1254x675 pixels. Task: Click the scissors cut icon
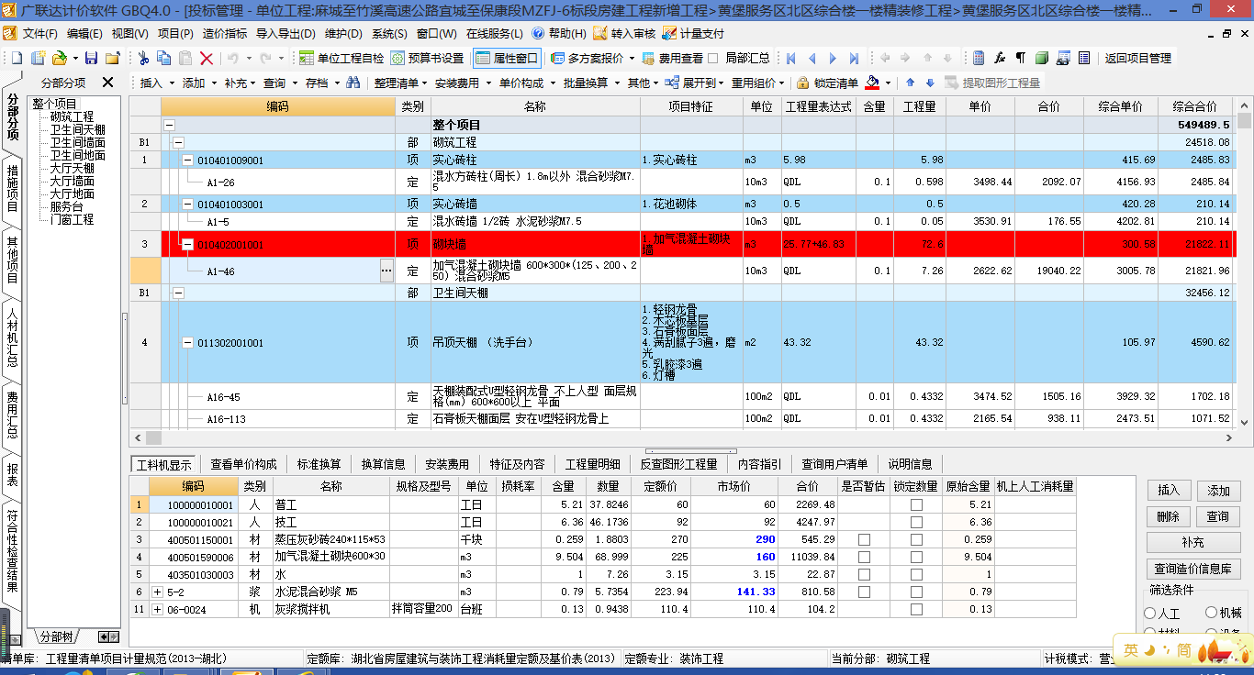click(x=143, y=58)
